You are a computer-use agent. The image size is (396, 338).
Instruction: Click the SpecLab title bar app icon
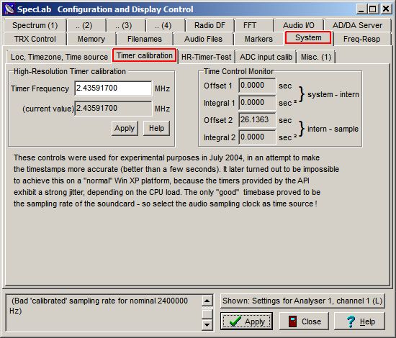[x=9, y=9]
